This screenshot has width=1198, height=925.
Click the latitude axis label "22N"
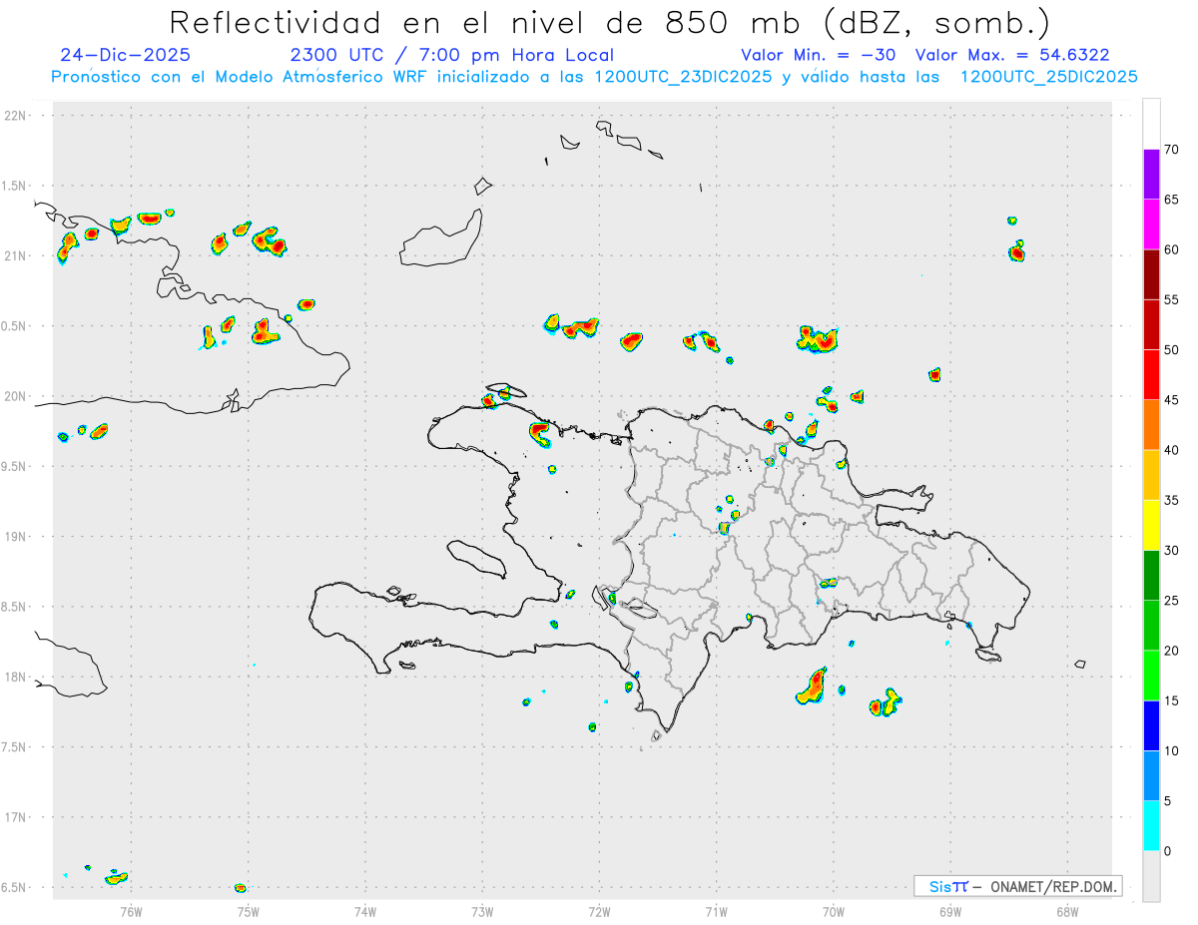[16, 116]
